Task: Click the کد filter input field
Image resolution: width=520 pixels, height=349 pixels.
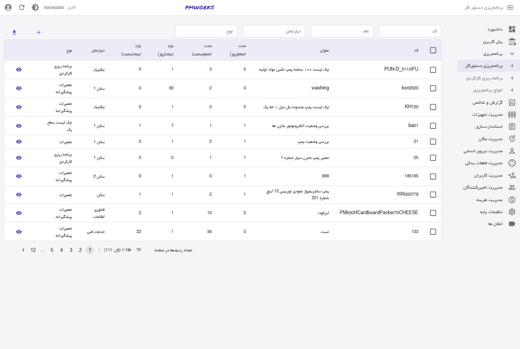Action: (410, 31)
